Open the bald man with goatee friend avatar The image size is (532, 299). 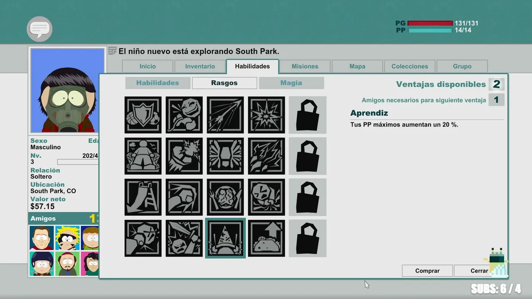[x=67, y=263]
